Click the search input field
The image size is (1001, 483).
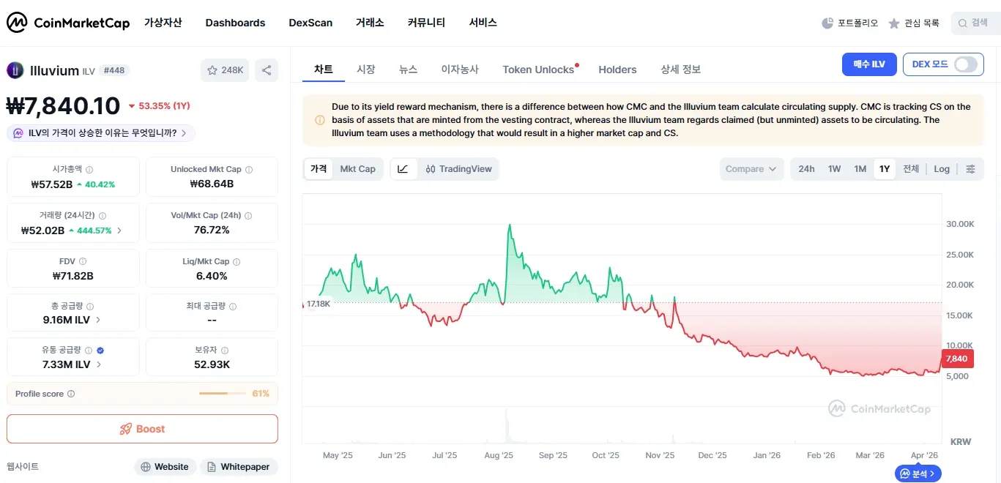tap(975, 23)
